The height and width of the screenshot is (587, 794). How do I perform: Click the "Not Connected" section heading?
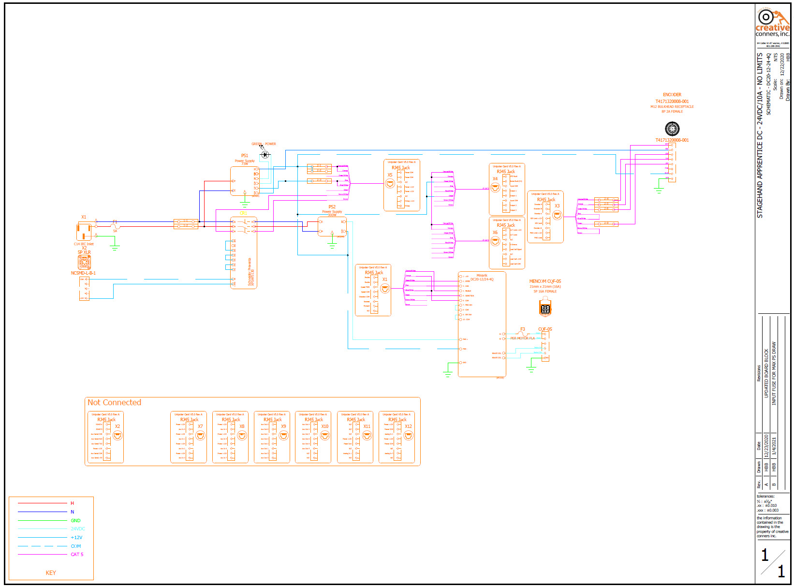coord(114,402)
